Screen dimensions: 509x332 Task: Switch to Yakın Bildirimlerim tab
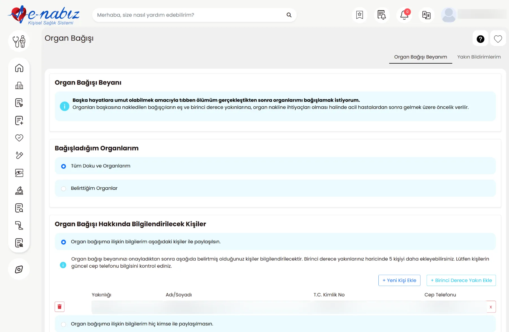coord(479,57)
